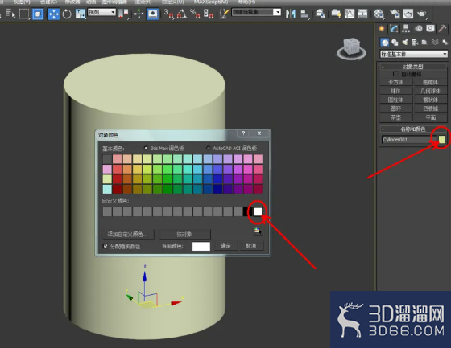Click the GeoSphere primitive button
The width and height of the screenshot is (451, 348).
[x=430, y=91]
